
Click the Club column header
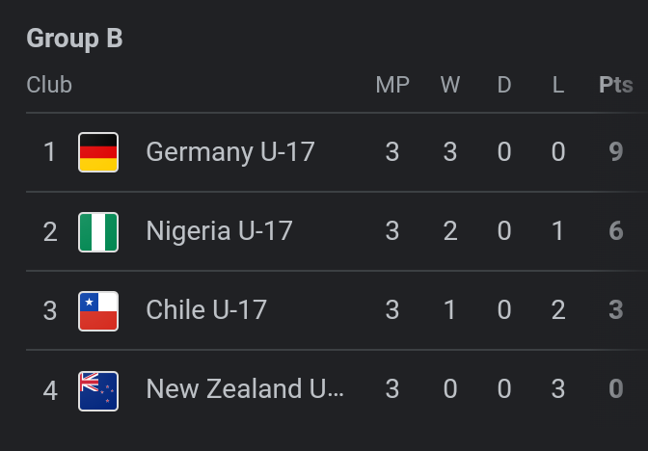[x=49, y=85]
